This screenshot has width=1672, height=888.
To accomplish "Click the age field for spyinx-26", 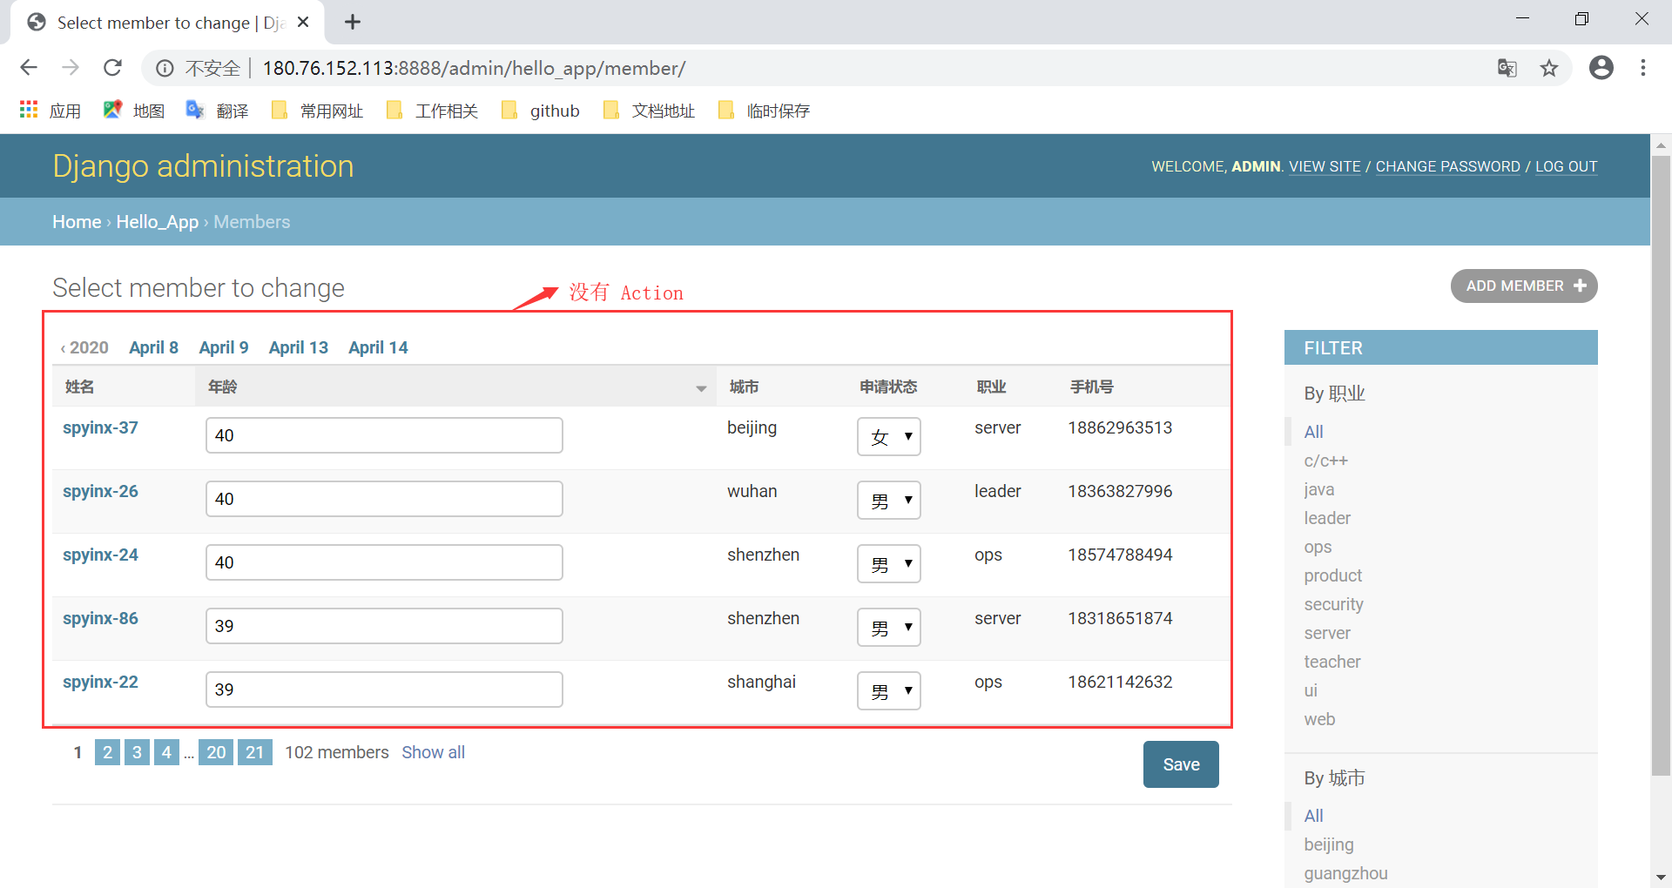I will pyautogui.click(x=384, y=499).
